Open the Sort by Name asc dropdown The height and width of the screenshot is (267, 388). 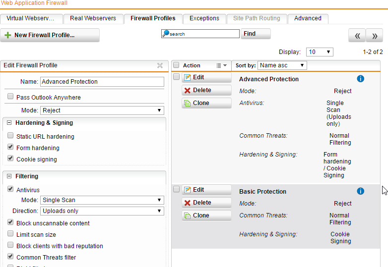282,65
